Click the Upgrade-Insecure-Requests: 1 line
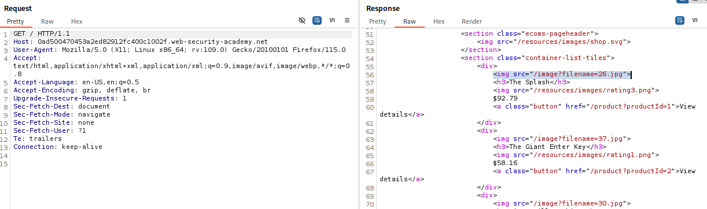 click(x=70, y=99)
